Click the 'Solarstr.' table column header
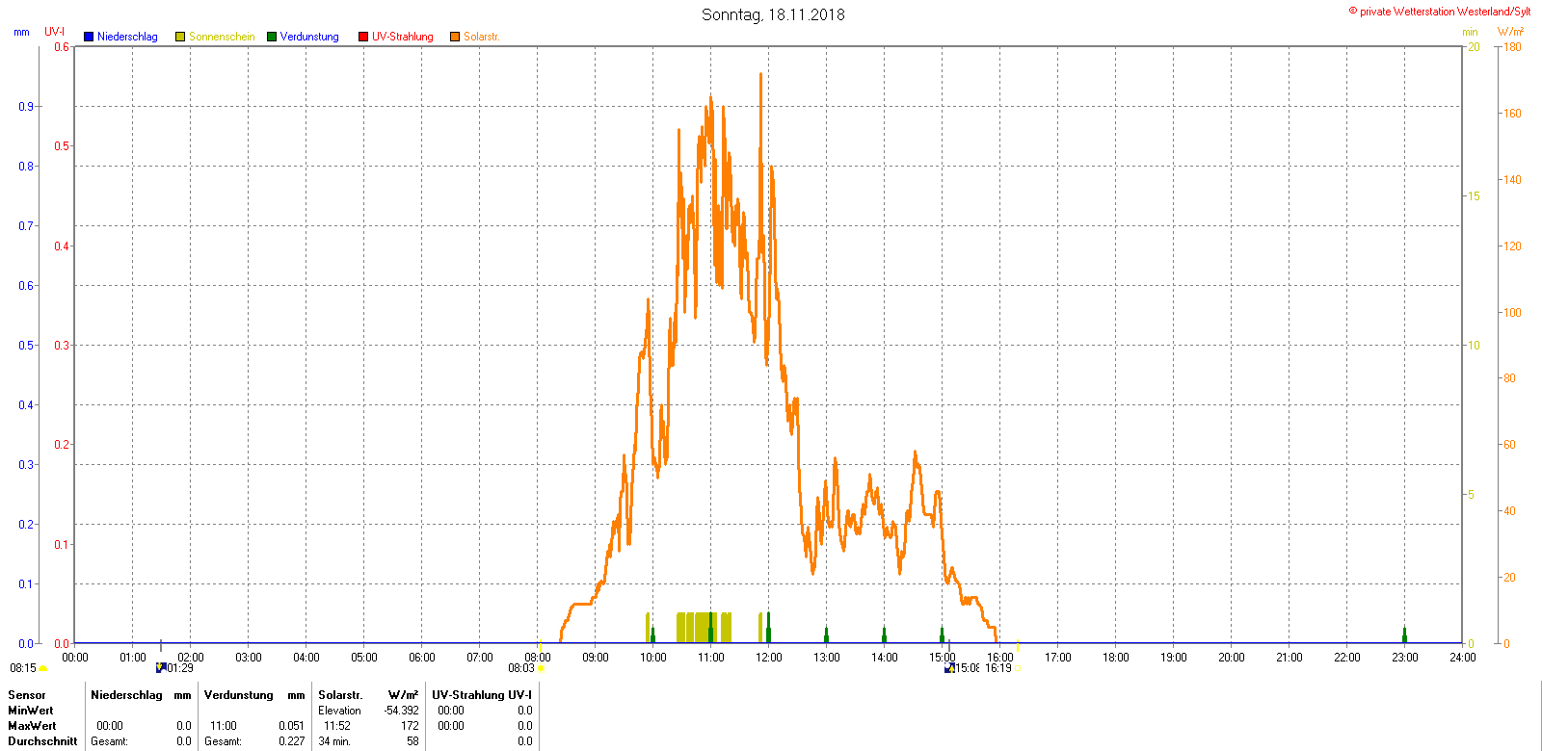 (x=340, y=695)
